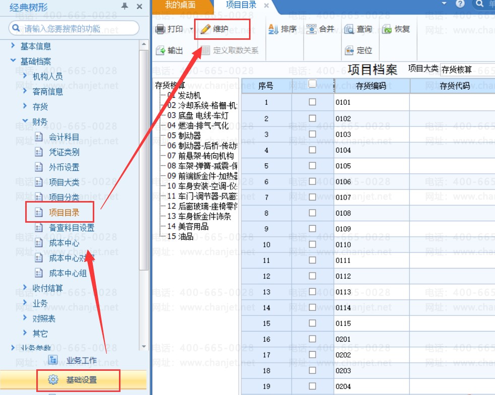The image size is (495, 395).
Task: Expand the 对照表 tree node
Action: pyautogui.click(x=25, y=317)
